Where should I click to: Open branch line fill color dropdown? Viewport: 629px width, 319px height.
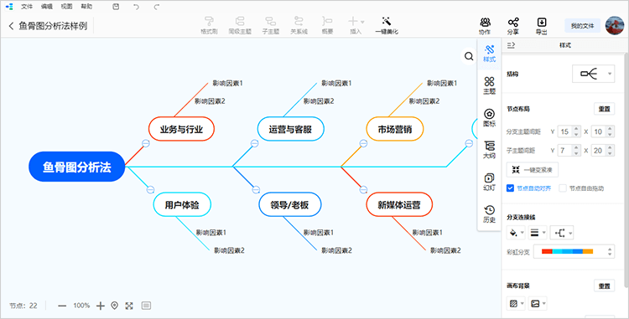517,232
